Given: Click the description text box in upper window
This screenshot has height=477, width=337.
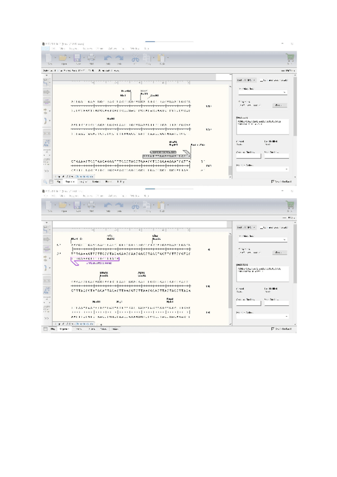Looking at the screenshot, I should pos(262,127).
